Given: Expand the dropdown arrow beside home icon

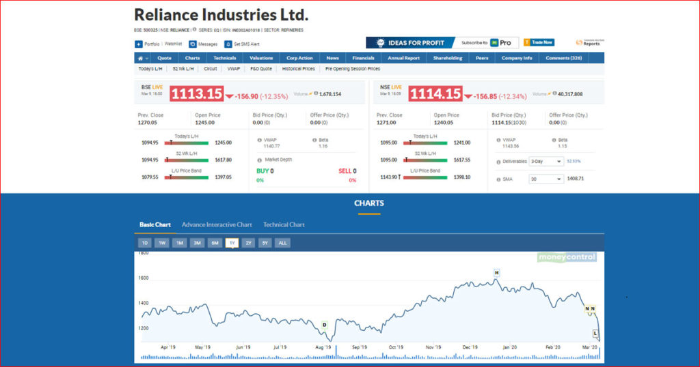Looking at the screenshot, I should (146, 59).
